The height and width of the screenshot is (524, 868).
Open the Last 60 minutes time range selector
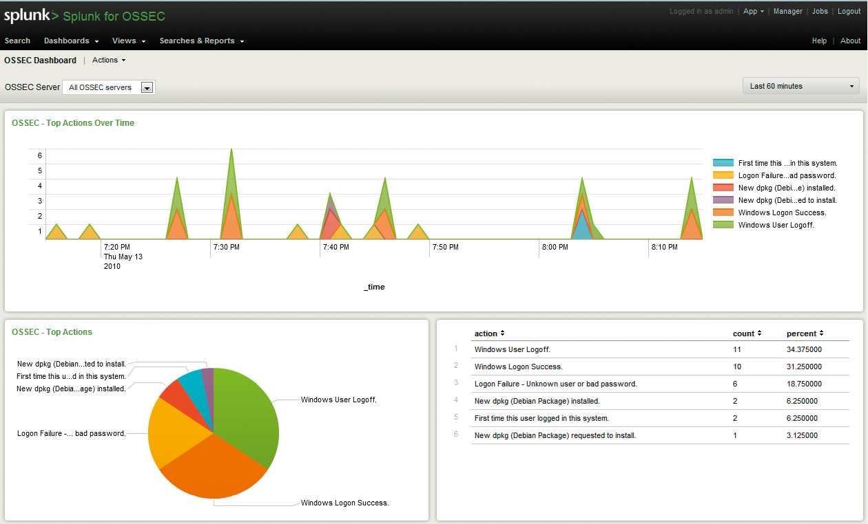(799, 85)
